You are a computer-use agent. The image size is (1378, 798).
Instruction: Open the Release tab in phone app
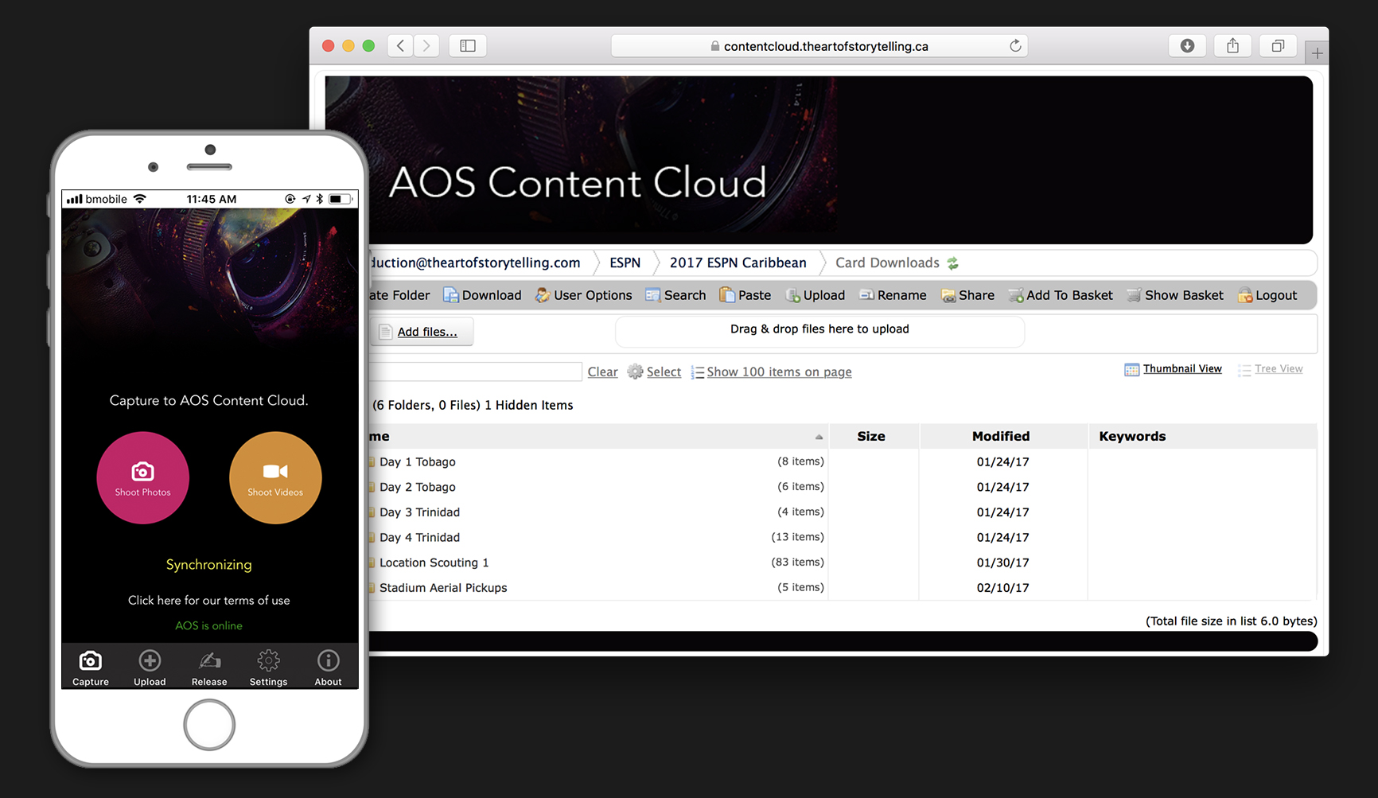coord(209,668)
